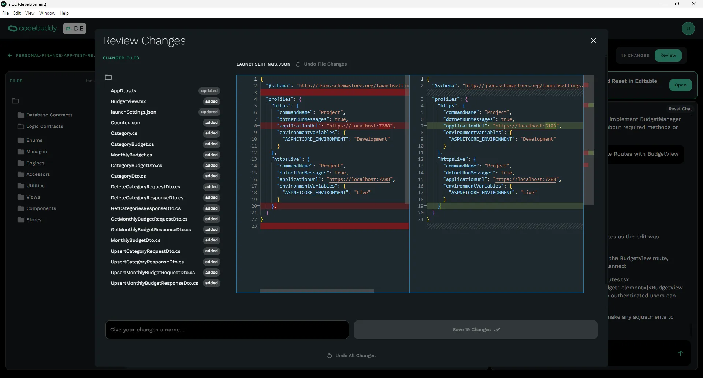Expand Managers folder
The height and width of the screenshot is (378, 703).
33,152
